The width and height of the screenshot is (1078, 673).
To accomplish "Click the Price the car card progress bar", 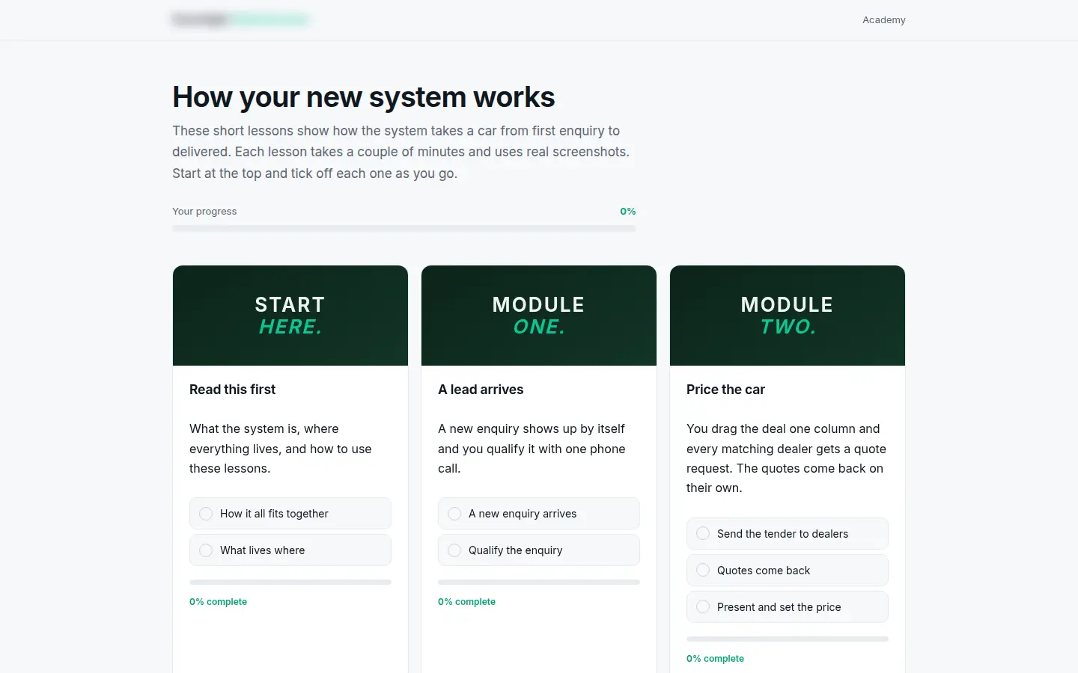I will (x=788, y=639).
